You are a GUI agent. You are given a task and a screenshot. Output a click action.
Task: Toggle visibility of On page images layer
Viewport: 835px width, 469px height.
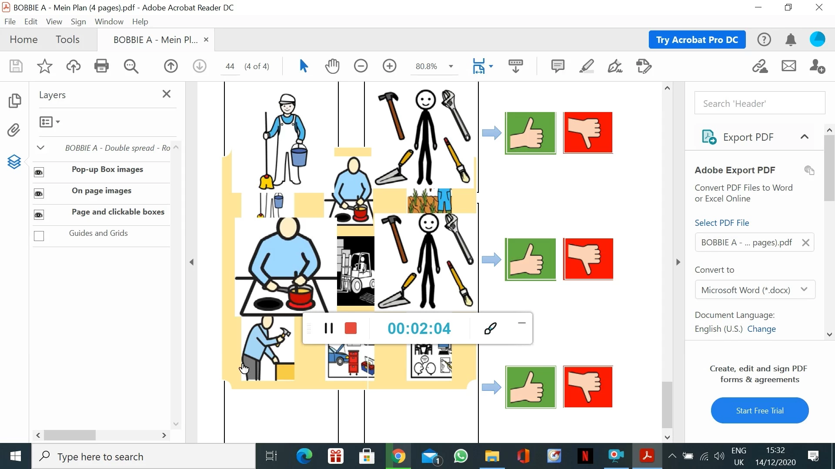(x=39, y=194)
